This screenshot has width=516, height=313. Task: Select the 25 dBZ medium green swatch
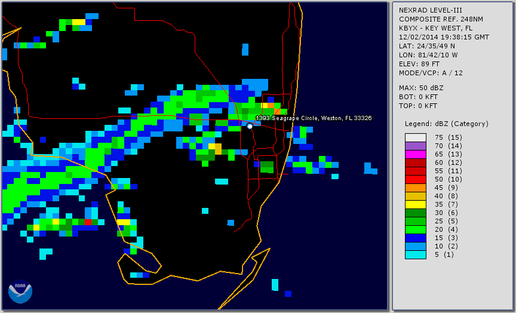[415, 221]
